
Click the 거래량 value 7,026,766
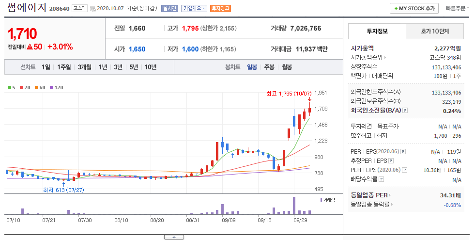306,29
